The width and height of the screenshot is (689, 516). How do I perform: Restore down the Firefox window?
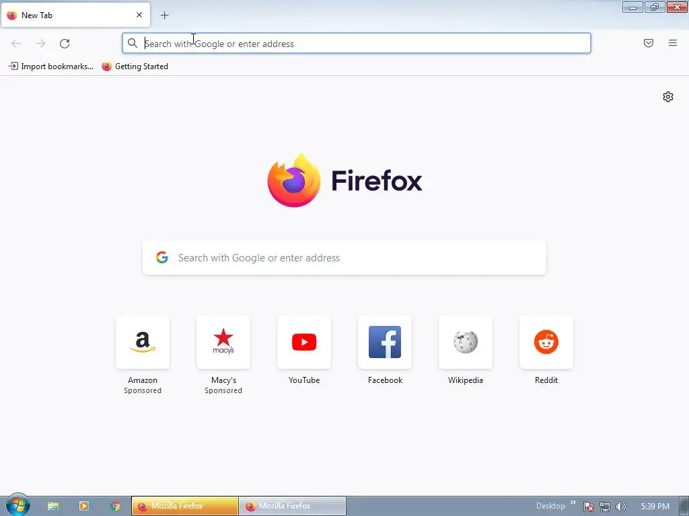click(x=655, y=7)
